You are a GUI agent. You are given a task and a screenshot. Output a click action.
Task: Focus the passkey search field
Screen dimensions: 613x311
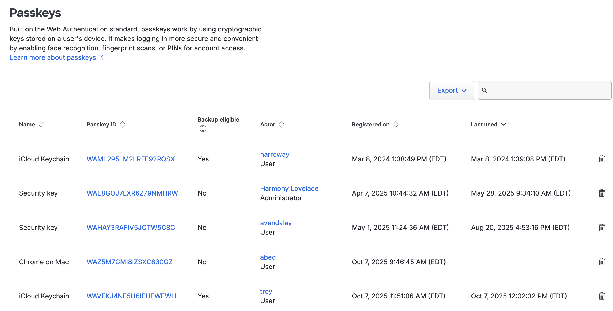click(x=549, y=91)
